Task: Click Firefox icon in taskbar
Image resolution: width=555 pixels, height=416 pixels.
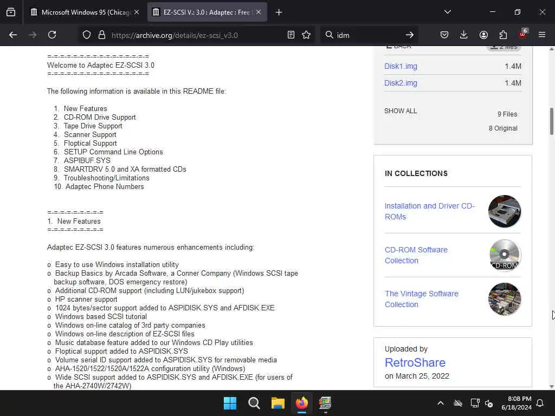Action: click(x=301, y=403)
